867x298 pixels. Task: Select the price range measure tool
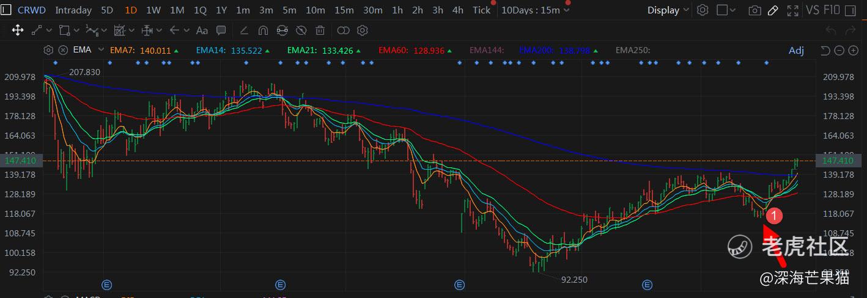point(147,30)
